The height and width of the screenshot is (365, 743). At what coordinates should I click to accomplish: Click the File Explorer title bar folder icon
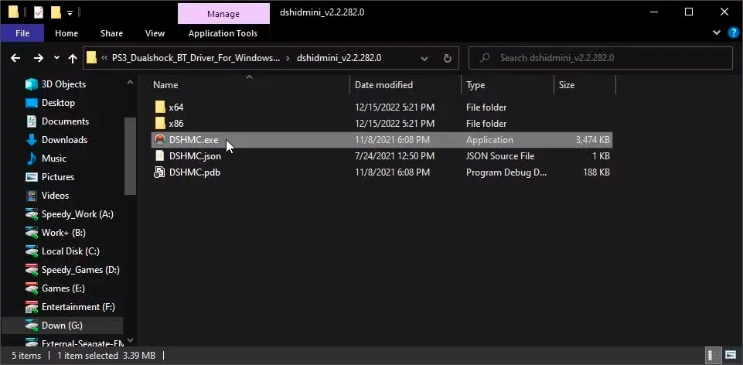[14, 12]
